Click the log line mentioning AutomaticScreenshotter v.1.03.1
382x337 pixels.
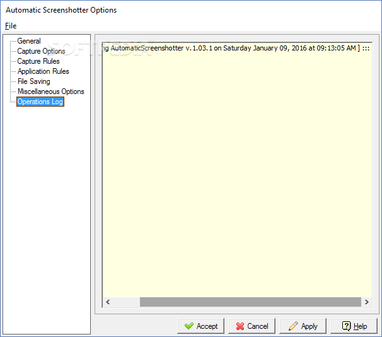click(237, 49)
